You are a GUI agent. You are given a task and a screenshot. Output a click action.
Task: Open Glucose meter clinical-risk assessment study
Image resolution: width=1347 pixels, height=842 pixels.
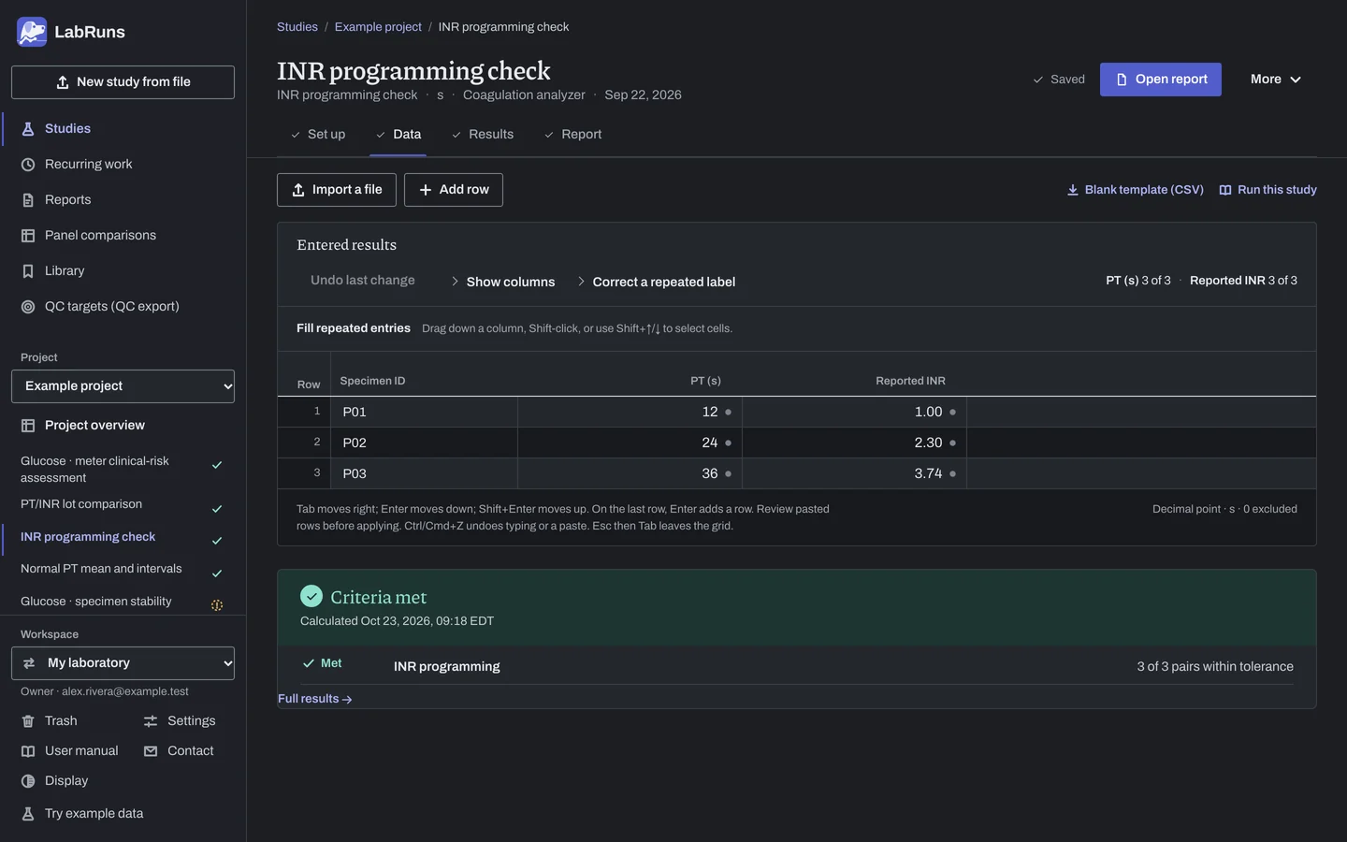pos(123,470)
